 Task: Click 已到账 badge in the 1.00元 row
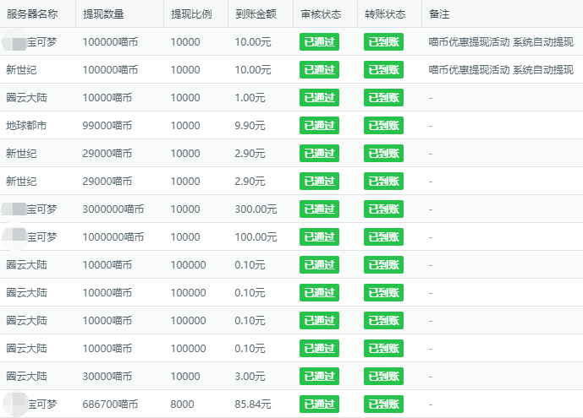[x=383, y=98]
